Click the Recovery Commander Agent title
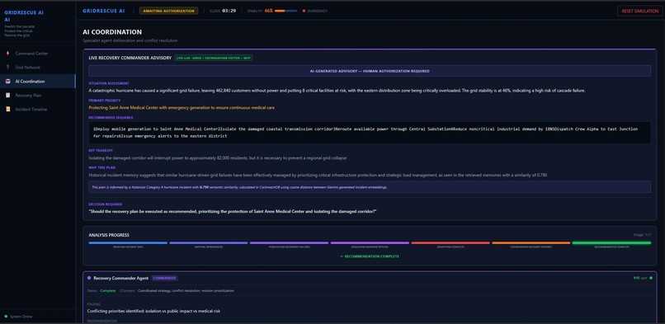This screenshot has width=665, height=324. (x=120, y=278)
